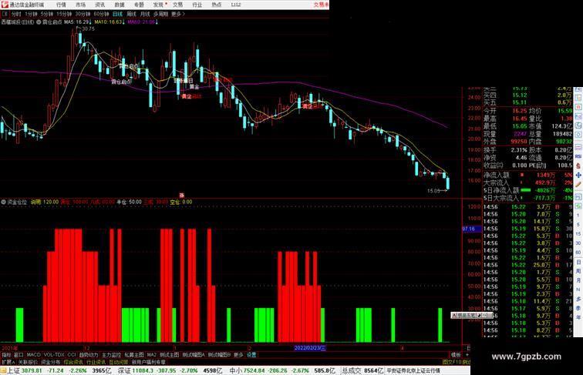
Task: Click the blue move-arrows icon in sidebar
Action: click(578, 175)
